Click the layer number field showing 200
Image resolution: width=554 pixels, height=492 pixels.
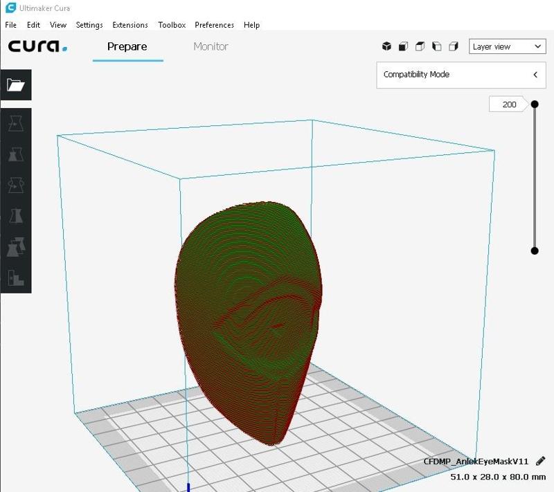[x=509, y=104]
